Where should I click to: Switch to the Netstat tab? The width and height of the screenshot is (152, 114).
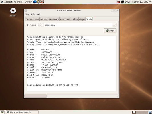tap(44, 19)
